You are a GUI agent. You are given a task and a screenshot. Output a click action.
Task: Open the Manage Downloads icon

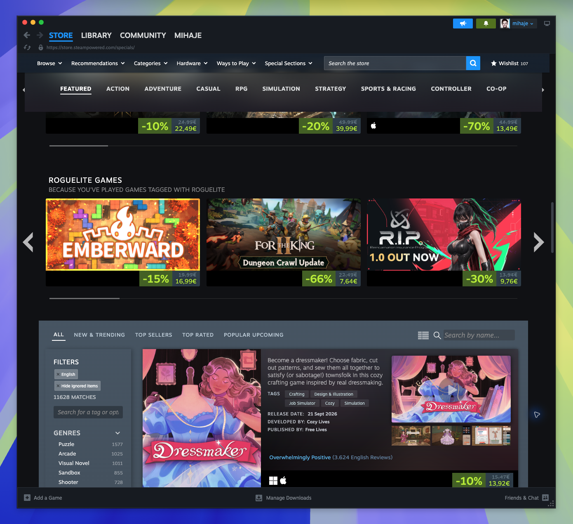(x=259, y=498)
